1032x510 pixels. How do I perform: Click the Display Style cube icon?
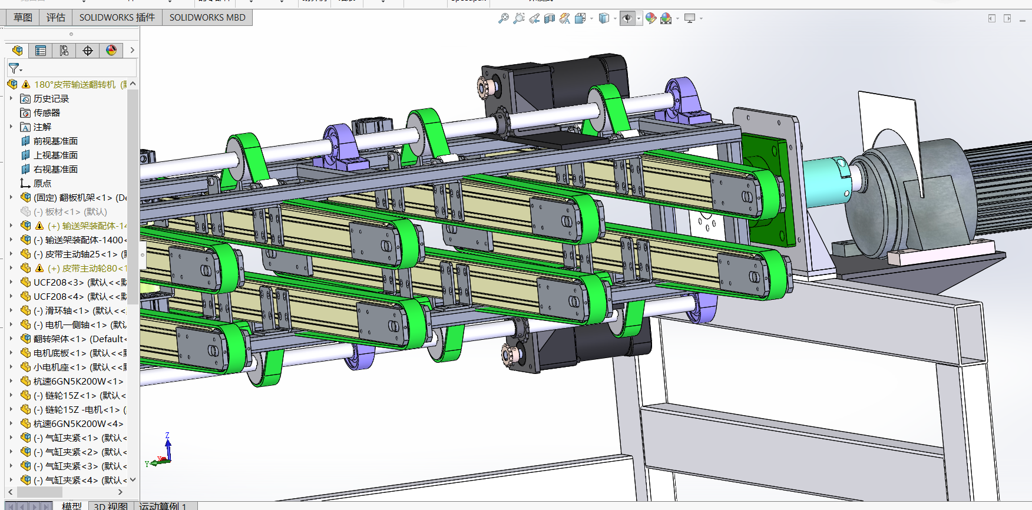coord(604,18)
